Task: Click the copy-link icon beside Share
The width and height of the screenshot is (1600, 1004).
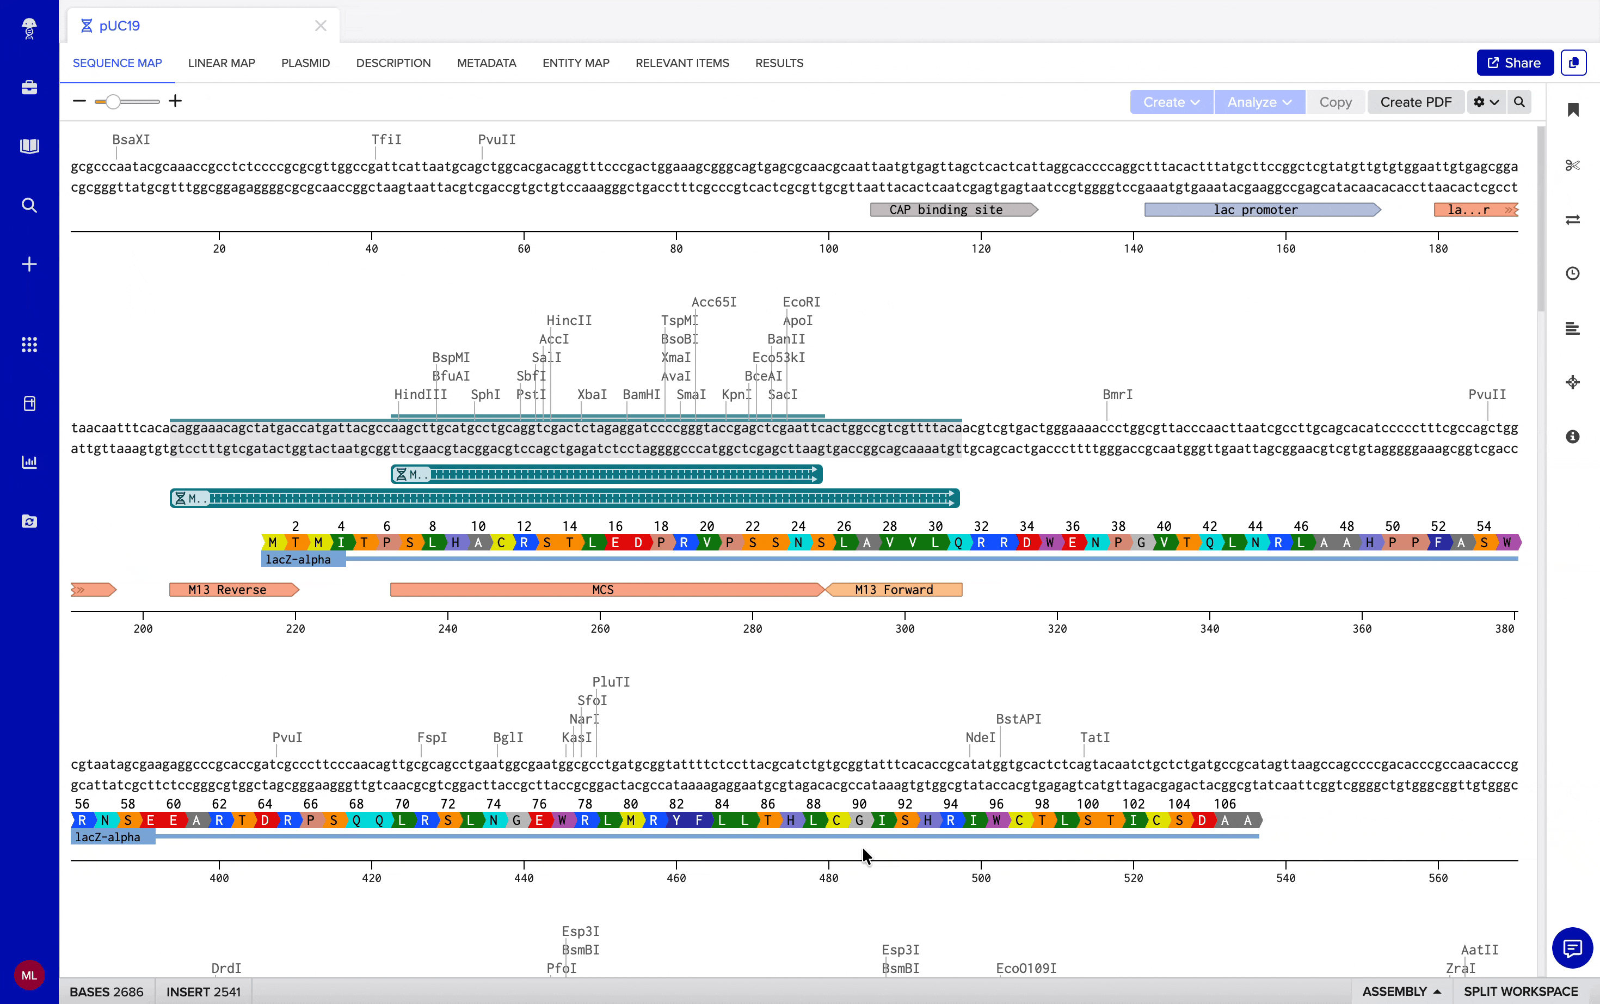Action: [x=1573, y=63]
